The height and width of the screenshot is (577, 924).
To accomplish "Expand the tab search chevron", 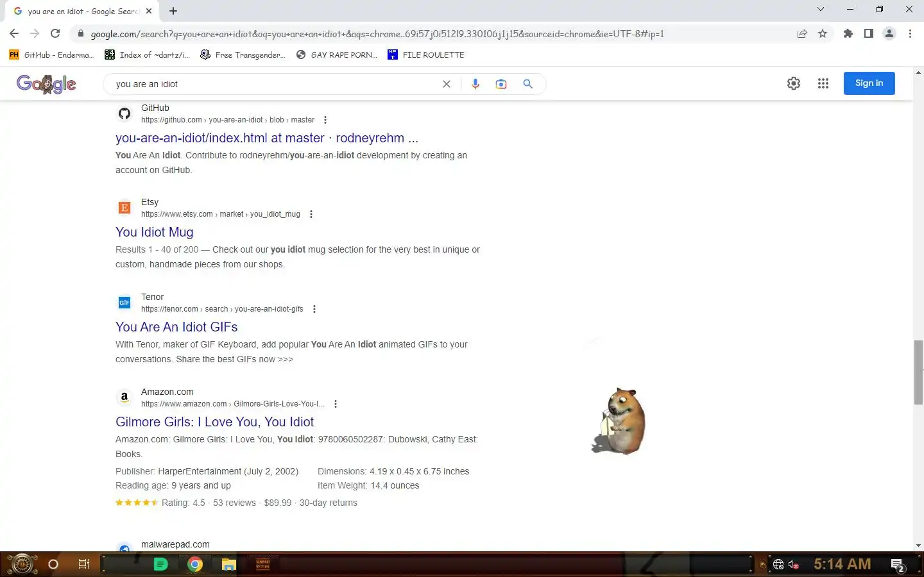I will 820,9.
